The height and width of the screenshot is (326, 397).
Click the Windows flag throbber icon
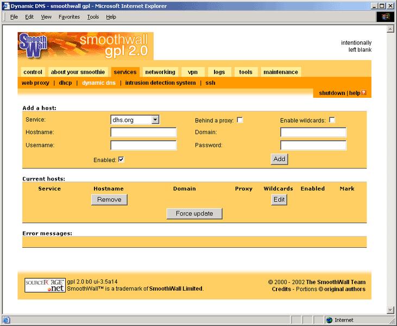385,17
